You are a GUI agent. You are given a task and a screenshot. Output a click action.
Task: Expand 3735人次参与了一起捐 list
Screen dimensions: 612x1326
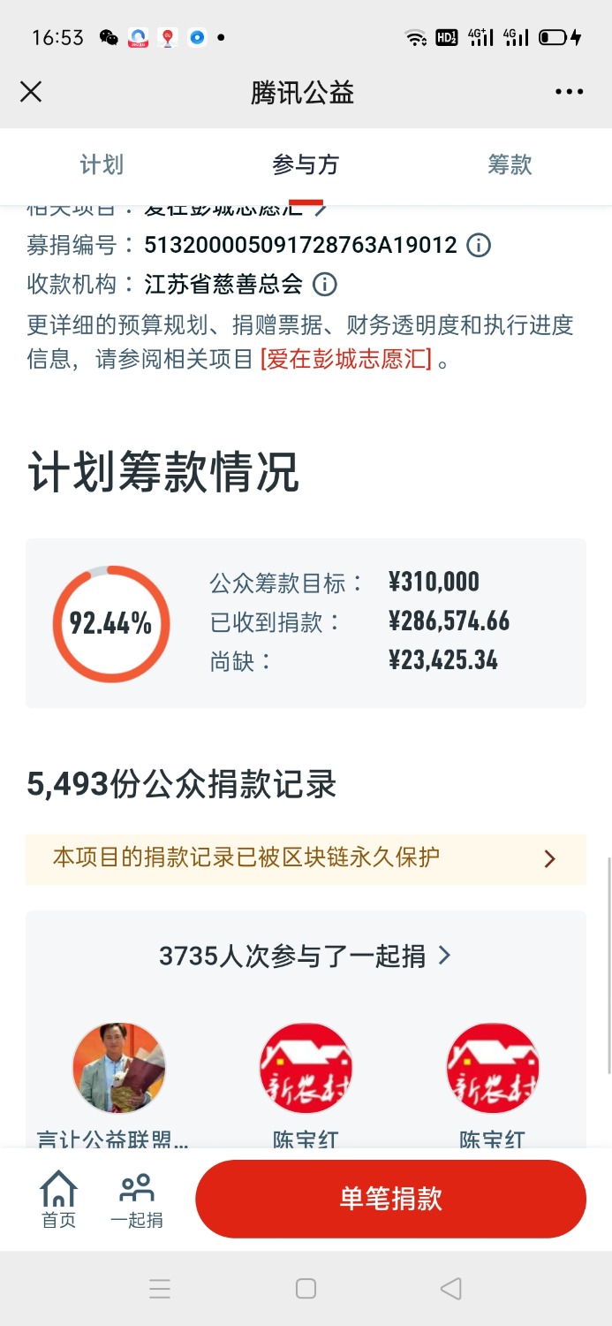click(306, 956)
